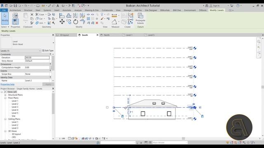
Task: Click the Help question mark icon
Action: 238,6
